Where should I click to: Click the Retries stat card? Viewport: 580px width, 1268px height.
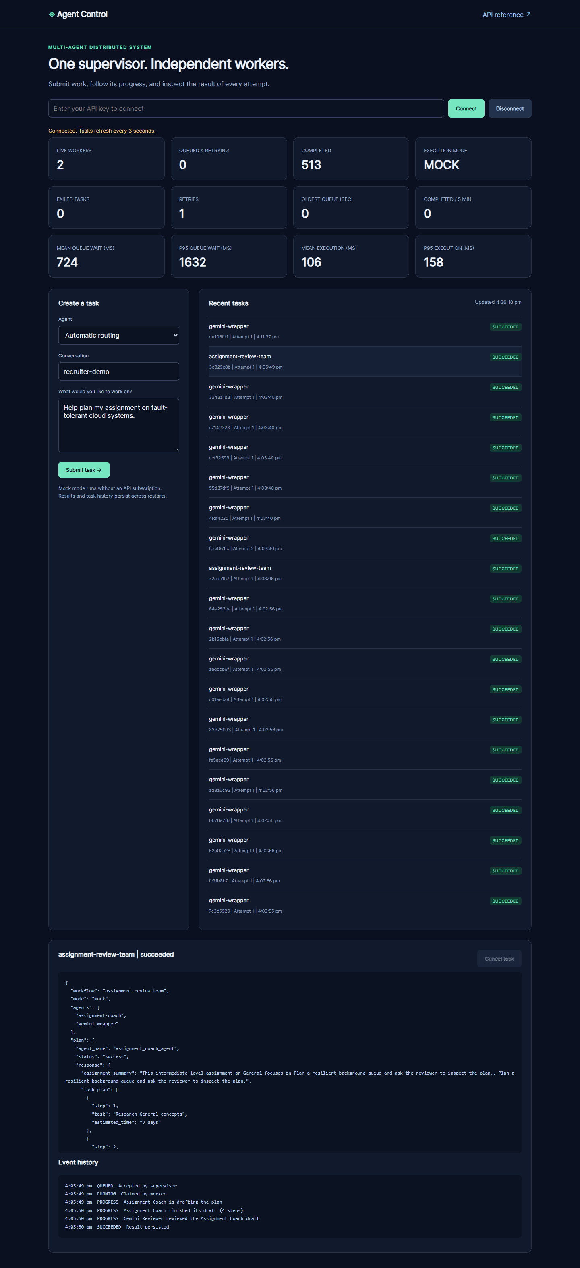229,207
